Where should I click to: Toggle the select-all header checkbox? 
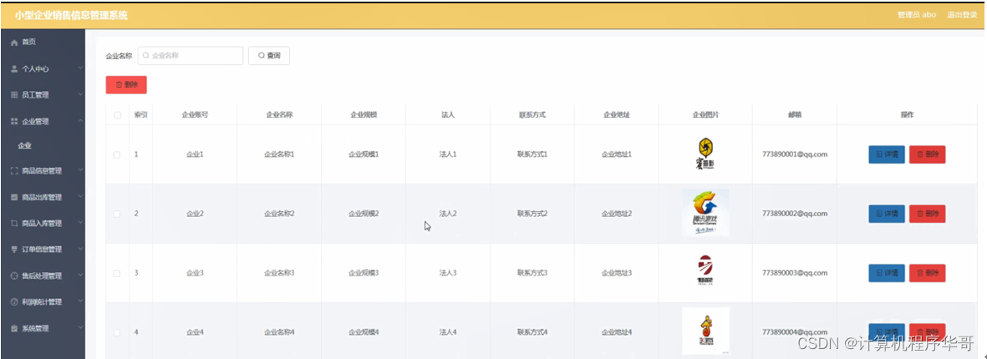[117, 115]
